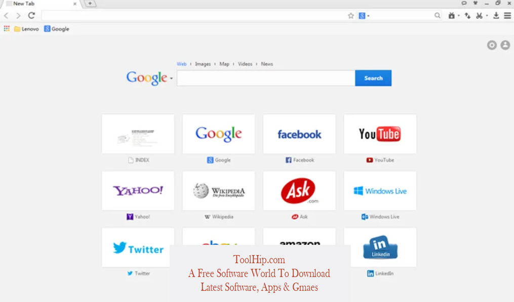Expand the video grabber dropdown arrow

[x=459, y=16]
